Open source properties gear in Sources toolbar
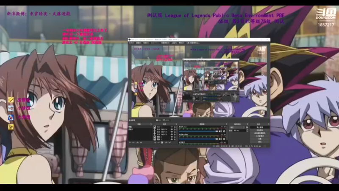 point(162,143)
